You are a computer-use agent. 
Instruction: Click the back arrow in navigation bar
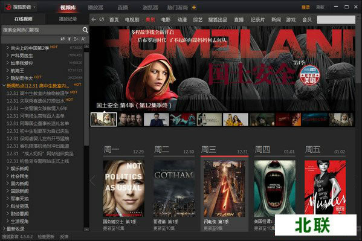94,19
